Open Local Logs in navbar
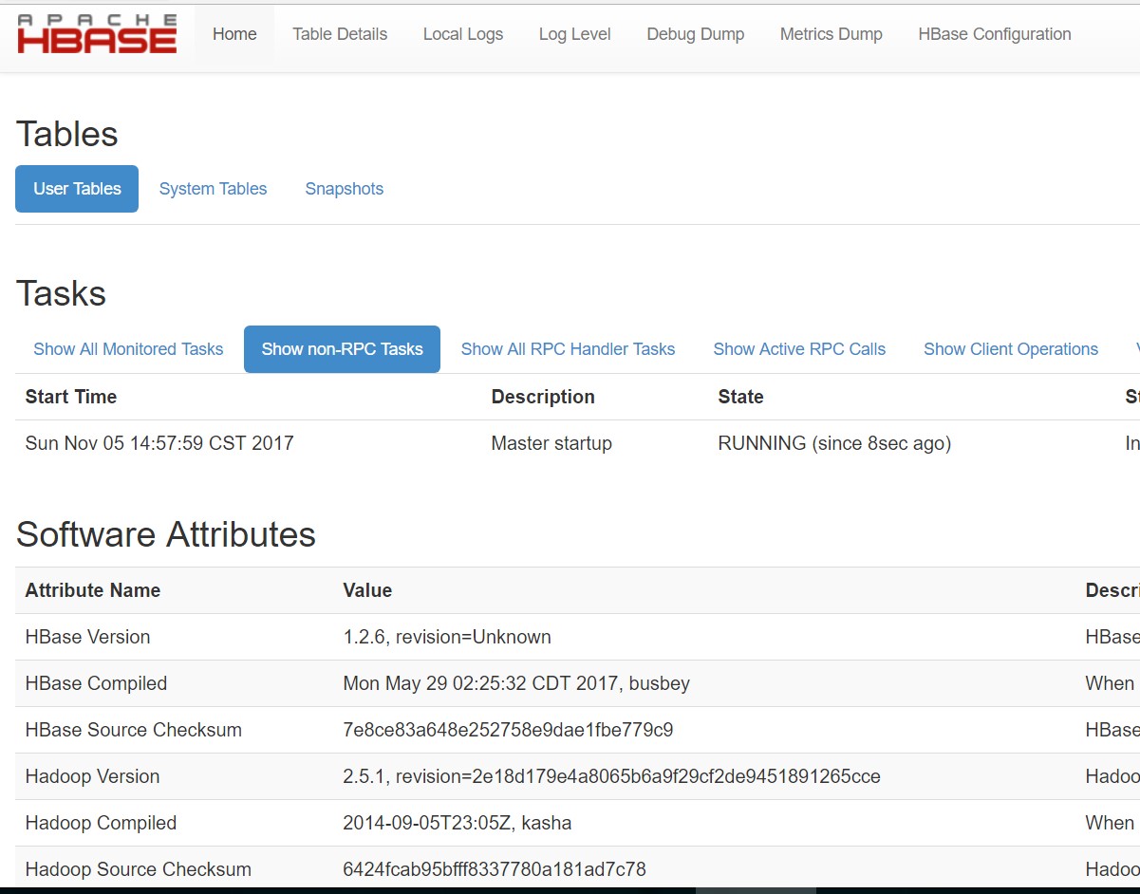The height and width of the screenshot is (894, 1140). (x=463, y=34)
